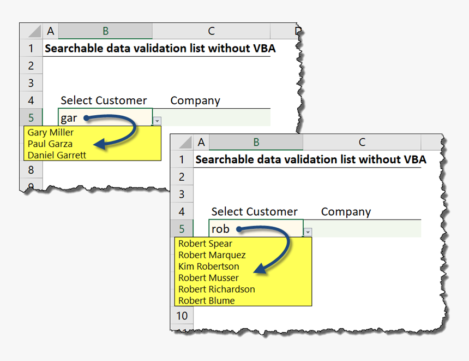The height and width of the screenshot is (361, 469).
Task: Click column B header in the top spreadsheet
Action: pos(105,31)
